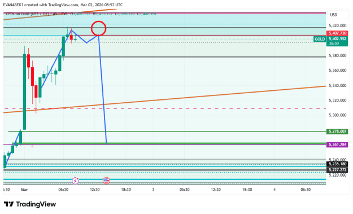Click the 5,380.000 price axis tick

point(337,55)
